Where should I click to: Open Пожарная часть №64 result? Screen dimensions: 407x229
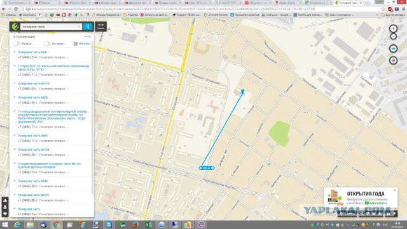pos(32,136)
